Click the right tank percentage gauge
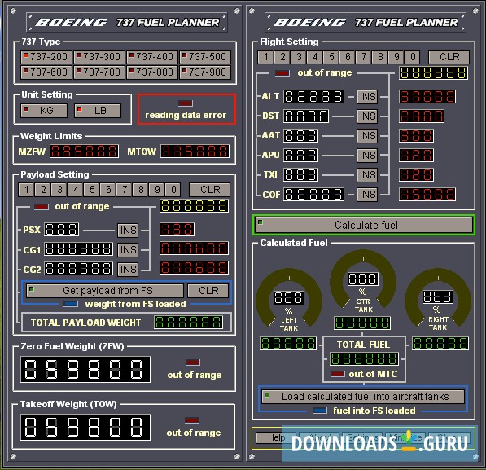486x470 pixels. (x=438, y=296)
